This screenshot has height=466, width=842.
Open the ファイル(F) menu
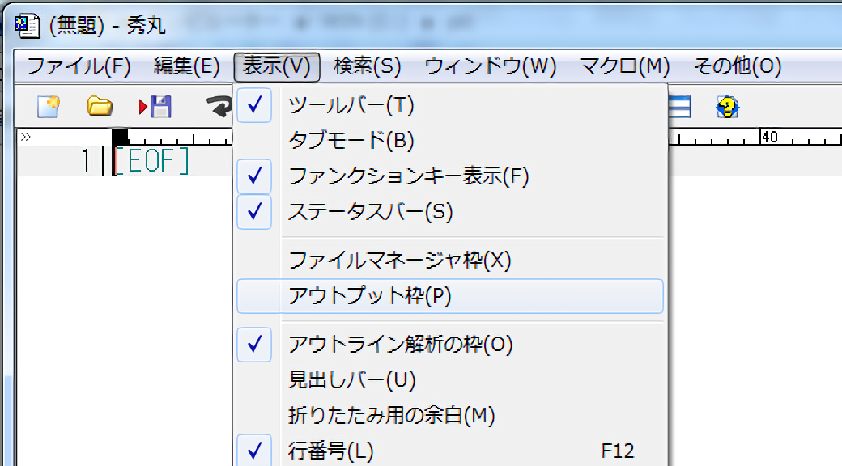pos(79,66)
